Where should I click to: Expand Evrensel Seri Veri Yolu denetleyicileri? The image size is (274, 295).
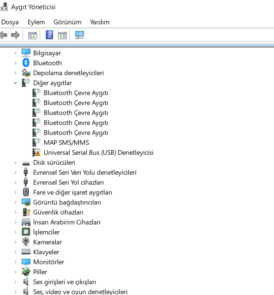[15, 173]
